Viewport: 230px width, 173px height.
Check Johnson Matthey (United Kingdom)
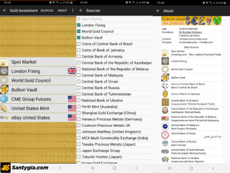click(79, 131)
